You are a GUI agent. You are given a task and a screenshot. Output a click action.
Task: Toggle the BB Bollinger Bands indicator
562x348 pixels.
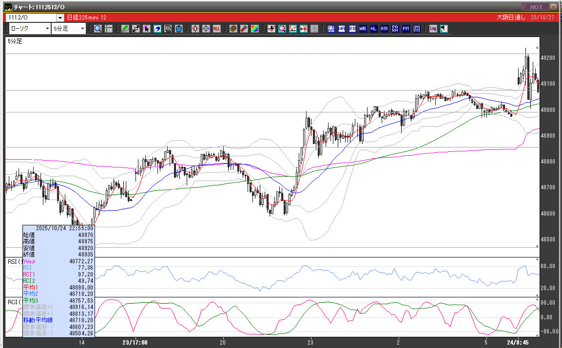(x=352, y=29)
